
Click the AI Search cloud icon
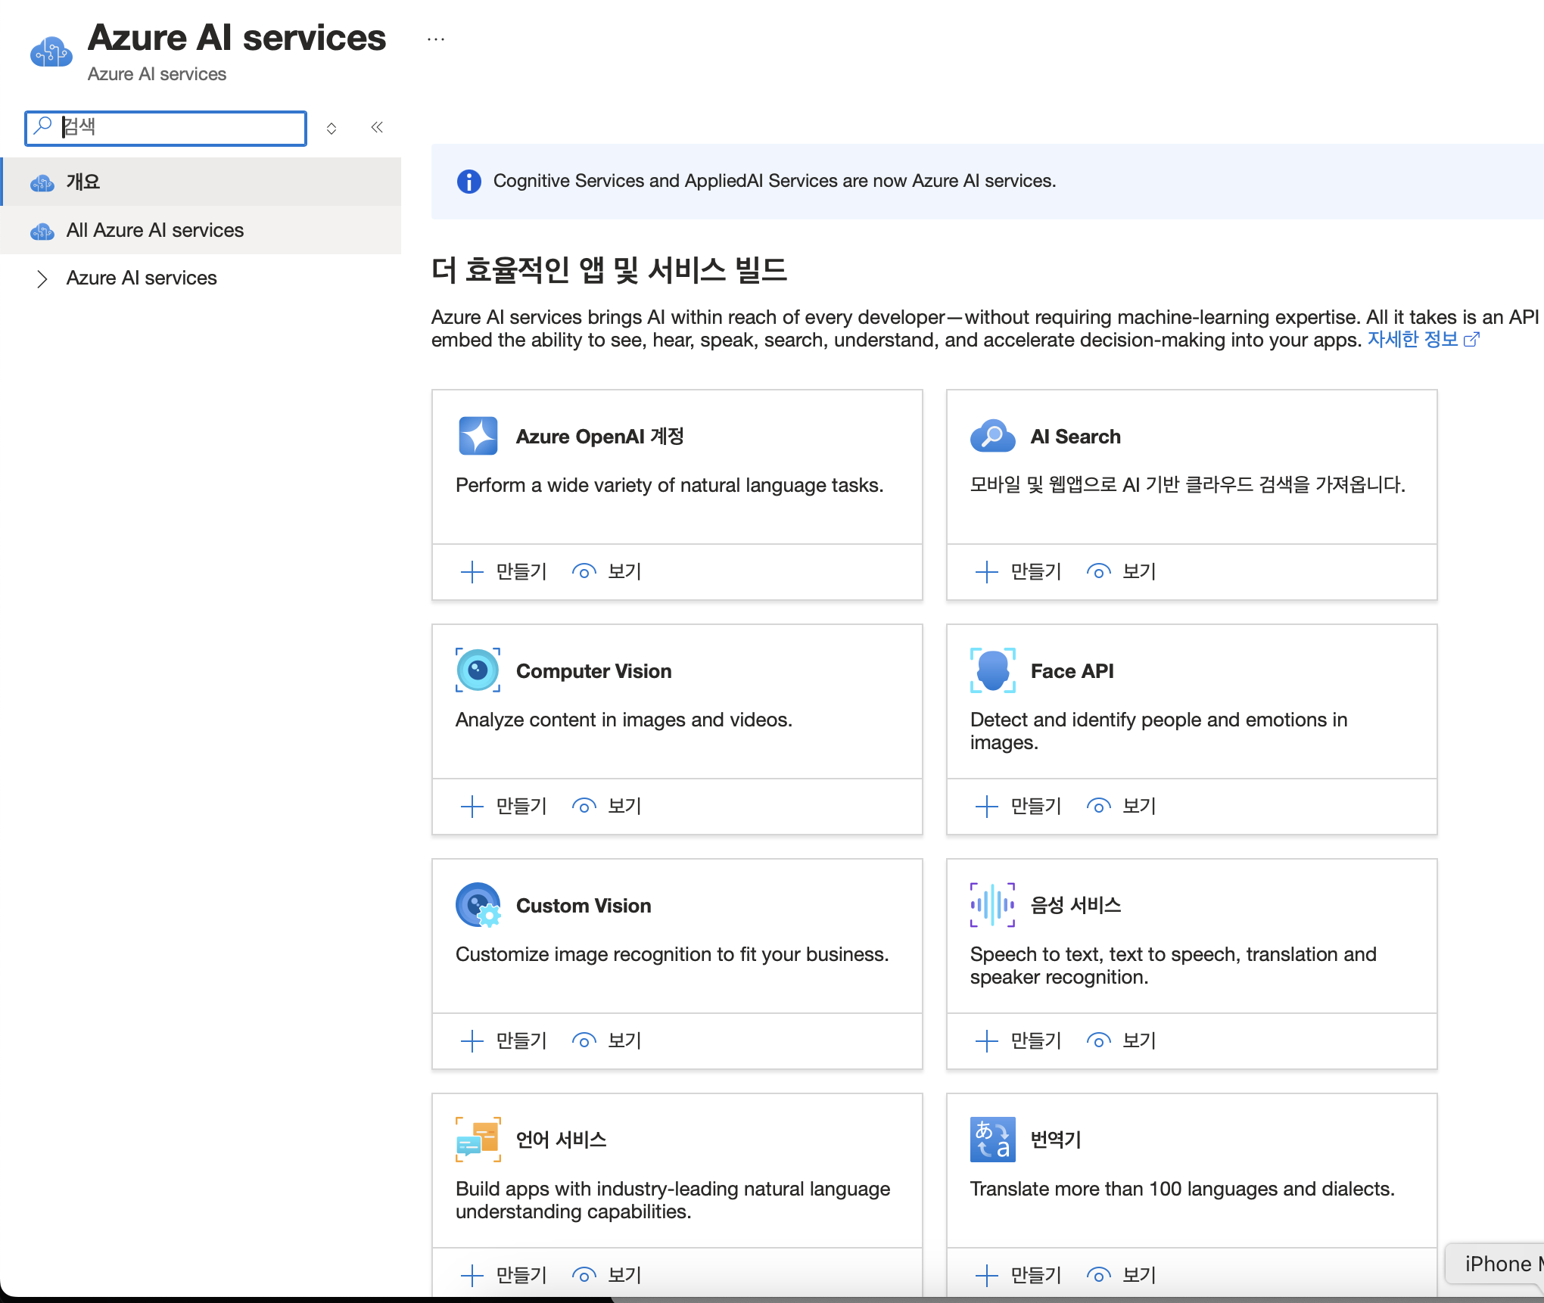992,436
